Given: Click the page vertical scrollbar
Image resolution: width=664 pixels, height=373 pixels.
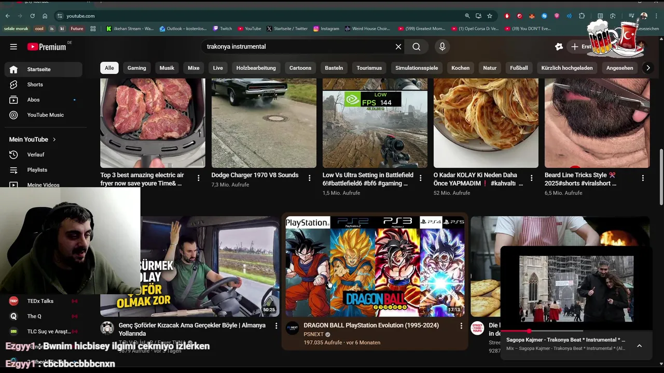Looking at the screenshot, I should (x=660, y=176).
